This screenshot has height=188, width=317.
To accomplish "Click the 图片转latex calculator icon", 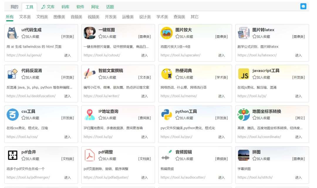I will [244, 33].
